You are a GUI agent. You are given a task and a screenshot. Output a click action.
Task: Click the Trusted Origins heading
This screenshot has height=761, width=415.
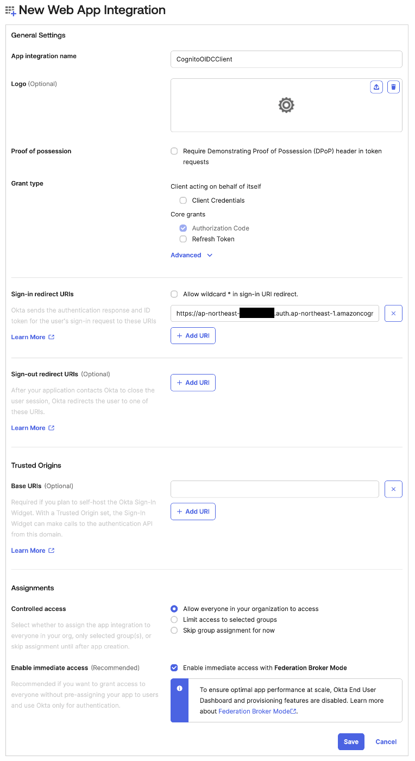tap(36, 465)
